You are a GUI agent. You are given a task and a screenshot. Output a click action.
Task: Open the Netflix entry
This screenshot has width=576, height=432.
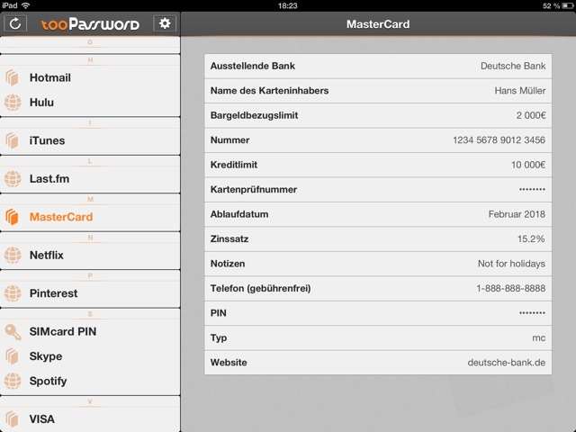pos(90,255)
